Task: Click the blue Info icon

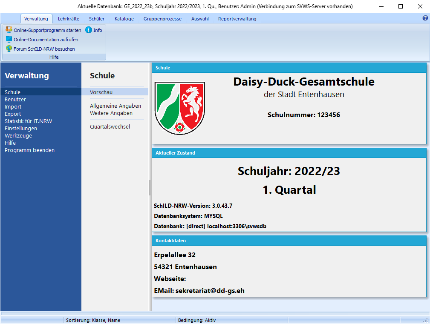Action: [x=88, y=30]
